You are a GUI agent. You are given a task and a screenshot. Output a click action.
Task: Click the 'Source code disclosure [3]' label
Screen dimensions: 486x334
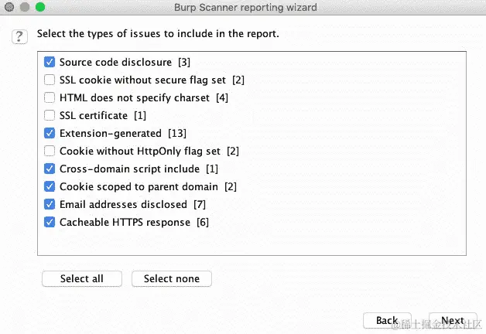(x=125, y=62)
